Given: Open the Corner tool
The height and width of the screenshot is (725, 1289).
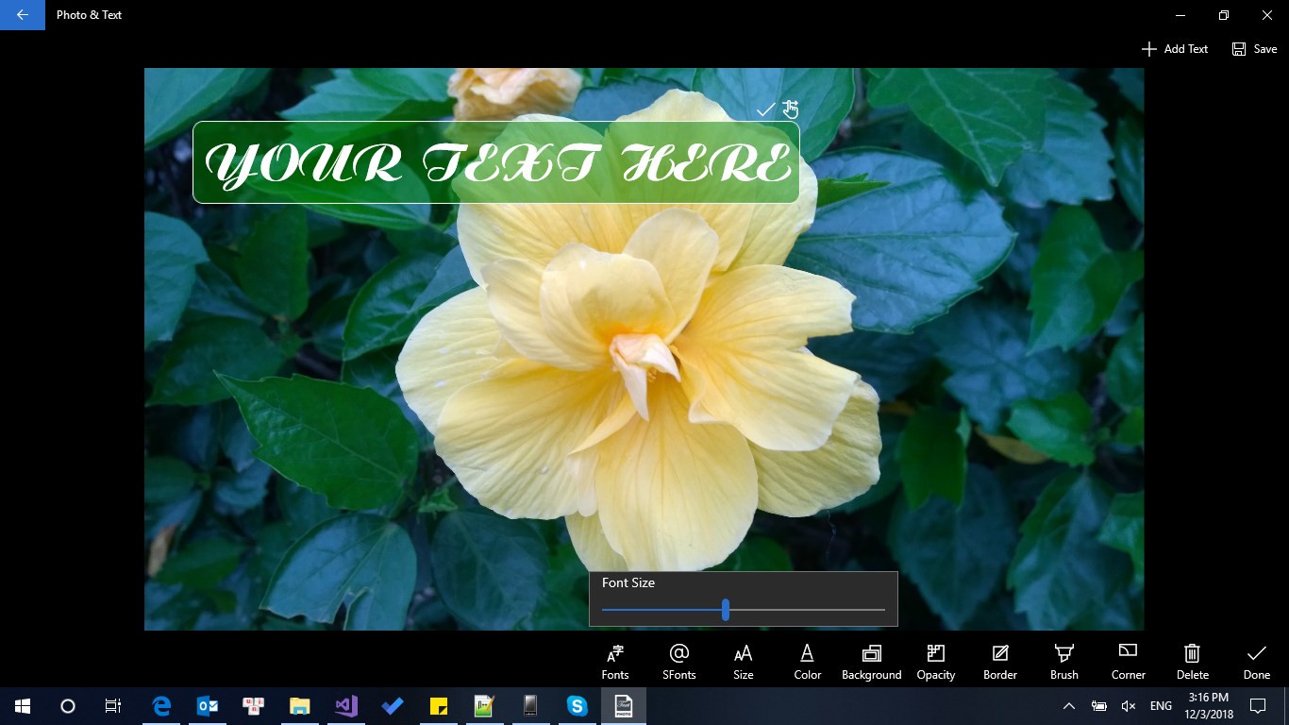Looking at the screenshot, I should (x=1129, y=662).
